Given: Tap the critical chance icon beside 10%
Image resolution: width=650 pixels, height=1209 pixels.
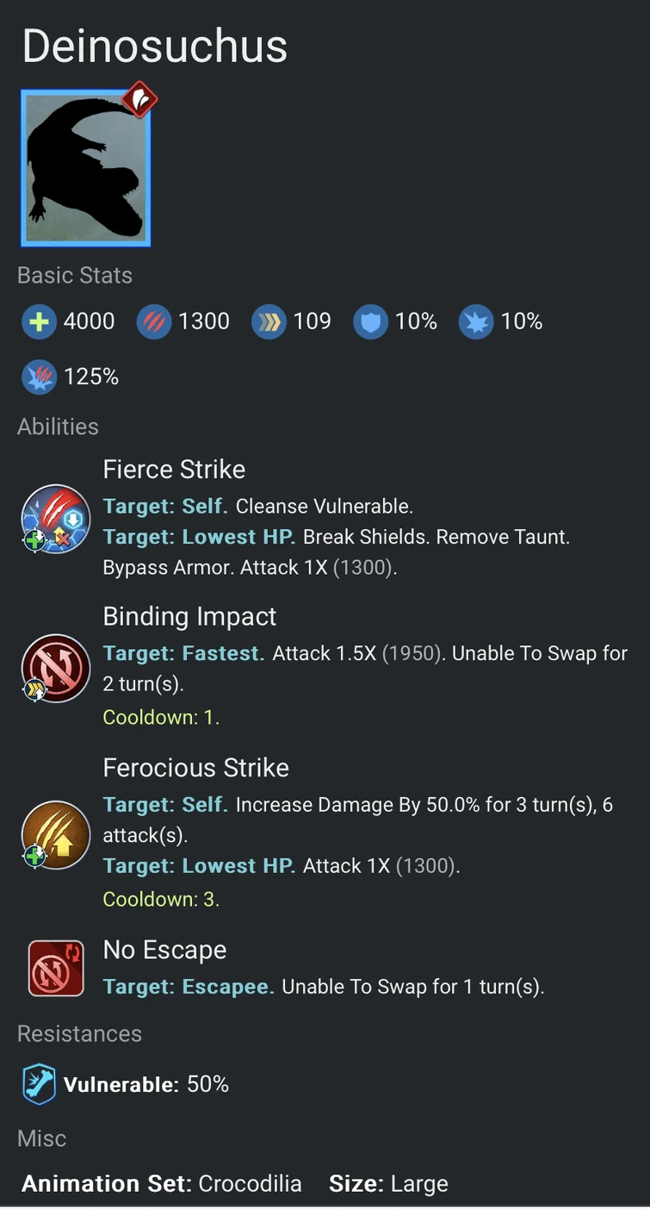Looking at the screenshot, I should click(x=475, y=322).
